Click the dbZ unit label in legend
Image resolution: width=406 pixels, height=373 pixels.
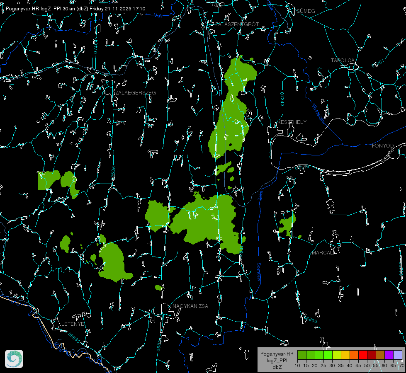coord(277,367)
